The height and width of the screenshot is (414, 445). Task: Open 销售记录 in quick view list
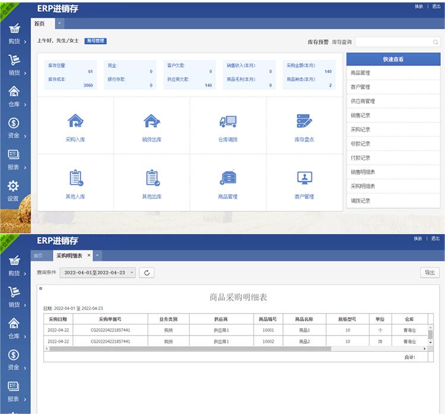[x=361, y=115]
